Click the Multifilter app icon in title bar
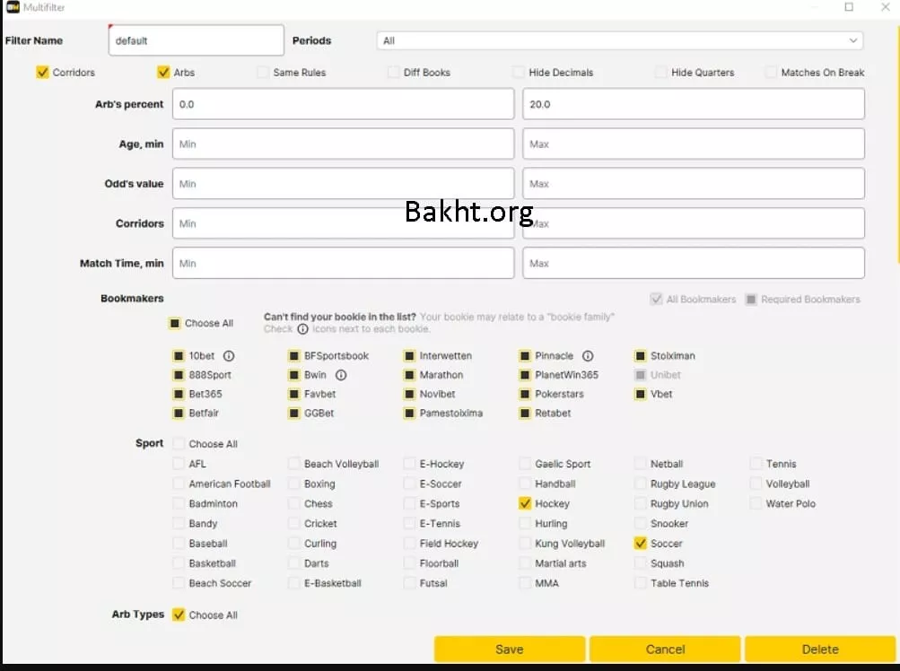The height and width of the screenshot is (671, 900). pyautogui.click(x=12, y=7)
